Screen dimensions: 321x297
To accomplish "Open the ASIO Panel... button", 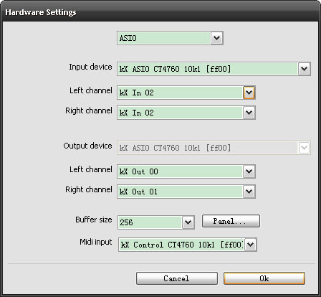I will 231,221.
